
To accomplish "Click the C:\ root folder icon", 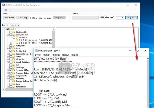I will [x=11, y=29].
